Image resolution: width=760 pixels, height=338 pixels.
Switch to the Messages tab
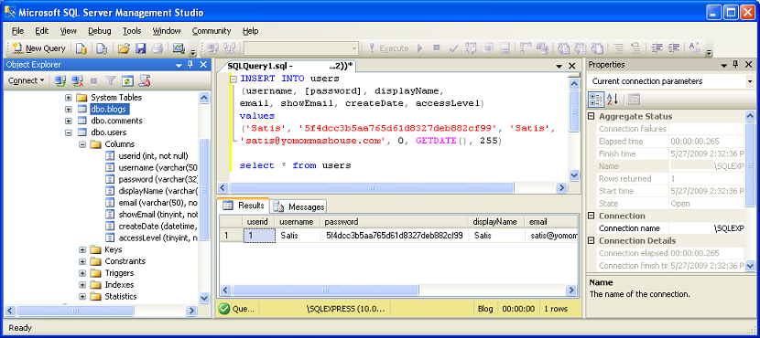[x=299, y=207]
